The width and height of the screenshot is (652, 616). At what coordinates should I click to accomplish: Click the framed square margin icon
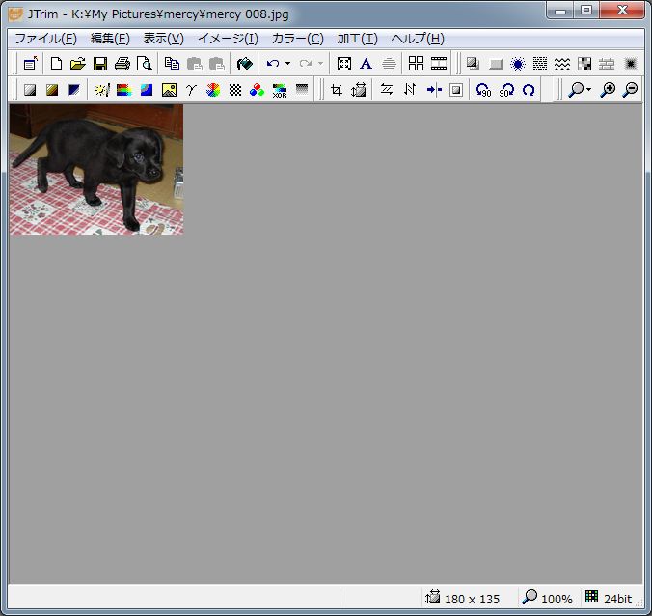coord(456,90)
